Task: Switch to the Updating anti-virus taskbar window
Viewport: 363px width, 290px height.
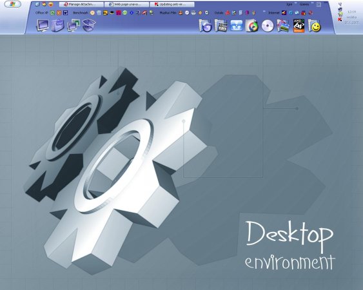Action: [172, 5]
